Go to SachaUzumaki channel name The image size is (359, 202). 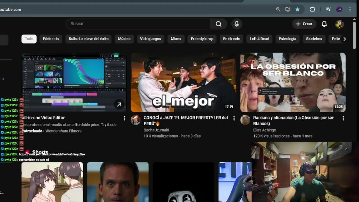[x=156, y=130]
